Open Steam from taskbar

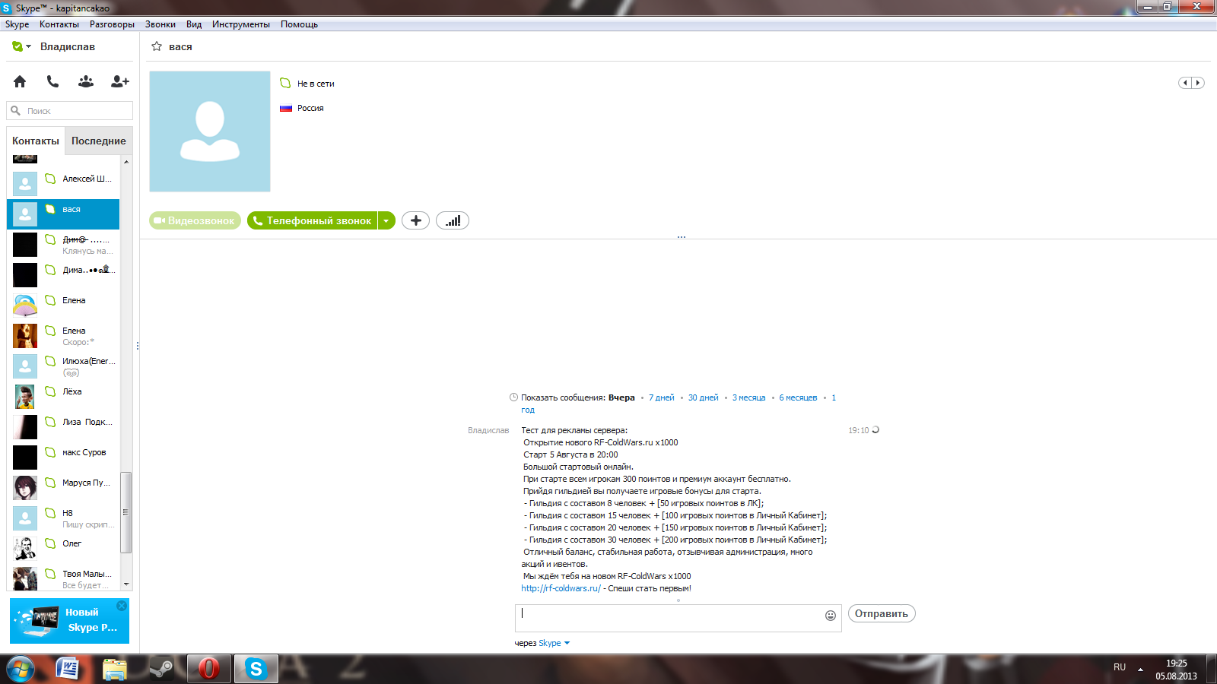tap(161, 669)
